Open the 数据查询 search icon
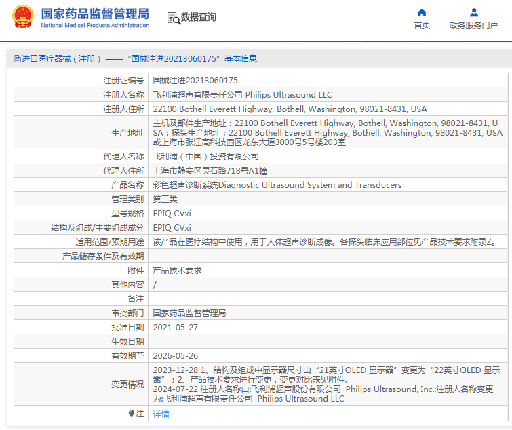Screen dimensions: 512x430 pyautogui.click(x=174, y=18)
